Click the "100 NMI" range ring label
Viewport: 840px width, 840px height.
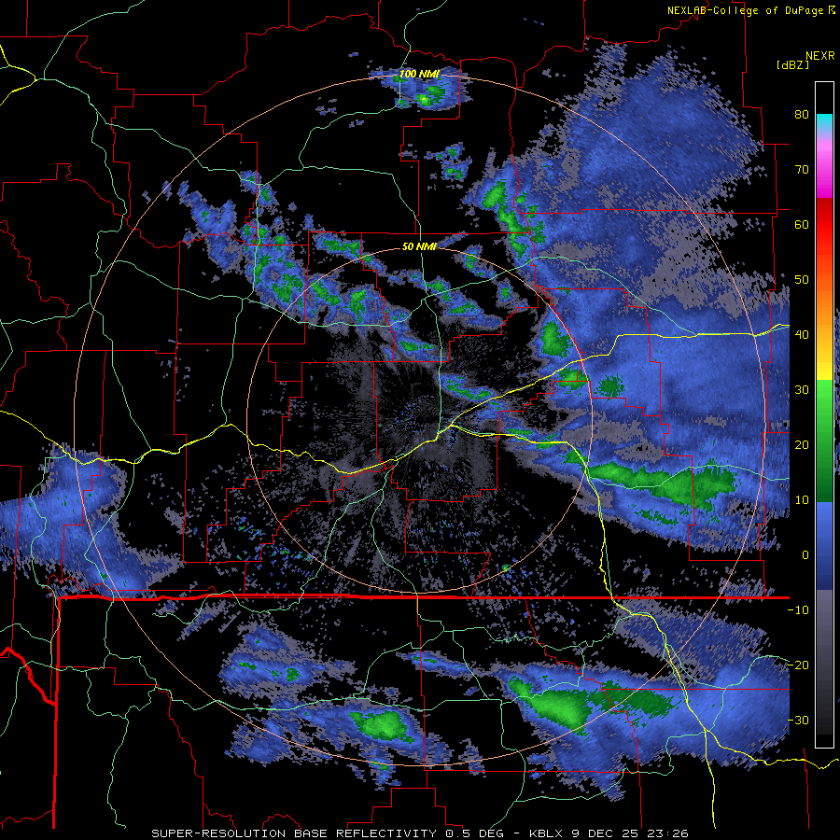(x=419, y=74)
